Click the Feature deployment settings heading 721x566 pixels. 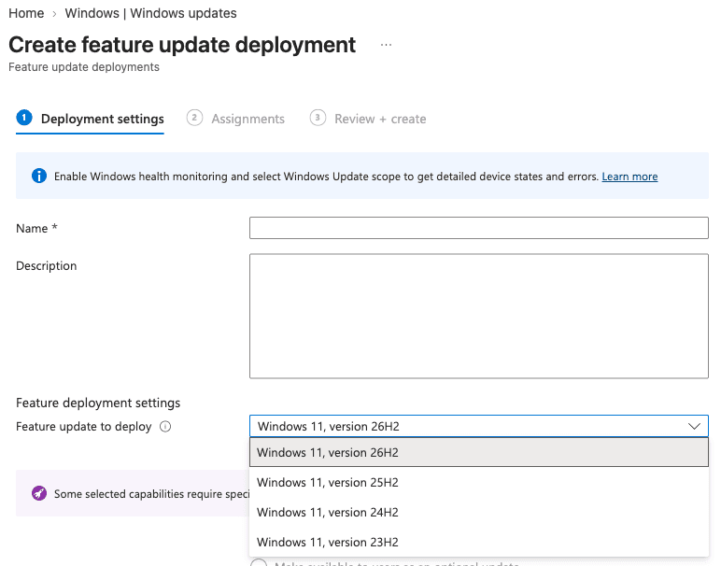point(98,403)
